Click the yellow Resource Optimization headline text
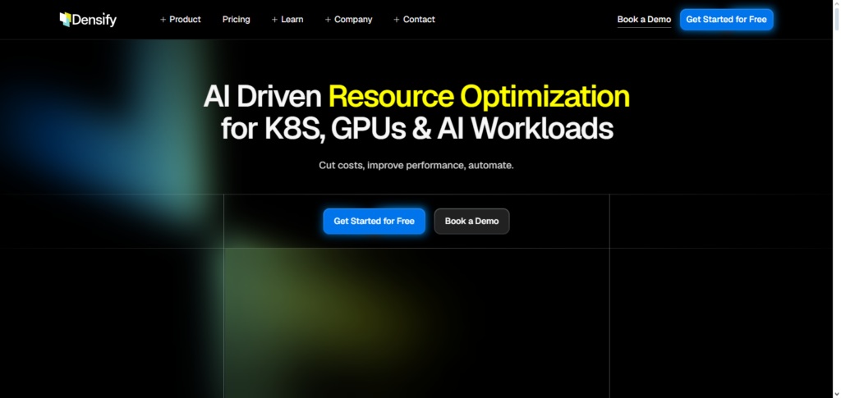 point(479,97)
